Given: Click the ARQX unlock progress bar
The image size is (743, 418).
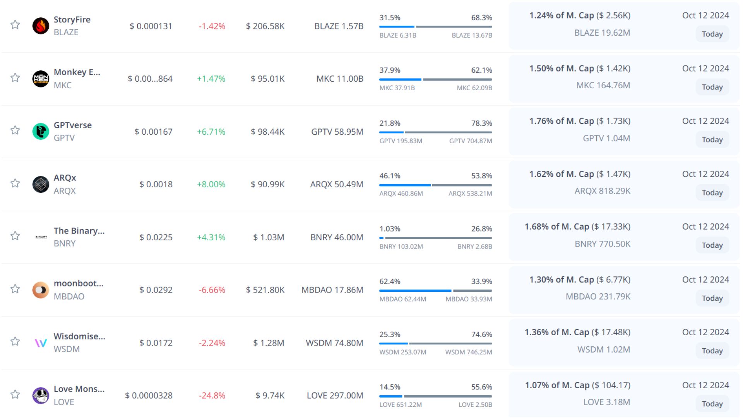Looking at the screenshot, I should (x=435, y=185).
